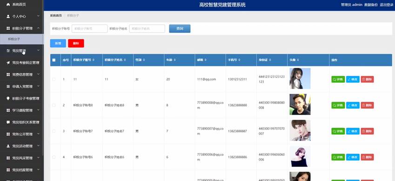Sort by 头像 column arrows
Screen dimensions: 395x181
pyautogui.click(x=298, y=60)
